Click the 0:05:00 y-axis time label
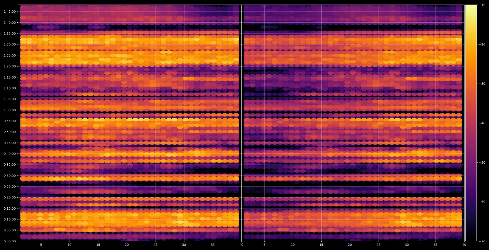489x250 pixels. [x=10, y=230]
